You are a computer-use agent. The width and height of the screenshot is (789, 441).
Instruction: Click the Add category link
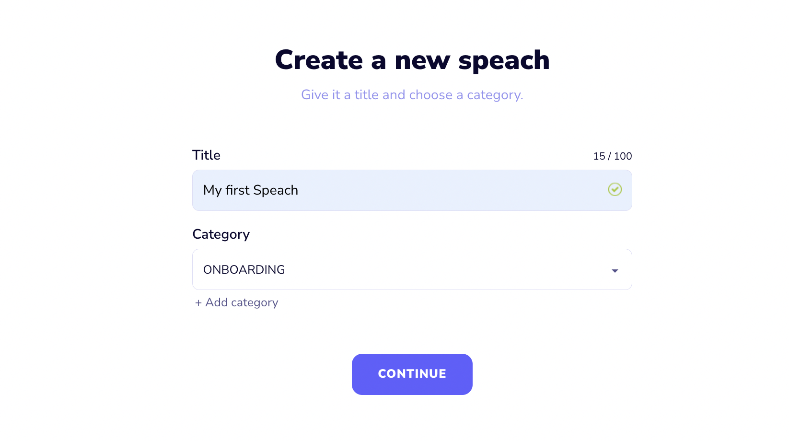[x=236, y=302]
